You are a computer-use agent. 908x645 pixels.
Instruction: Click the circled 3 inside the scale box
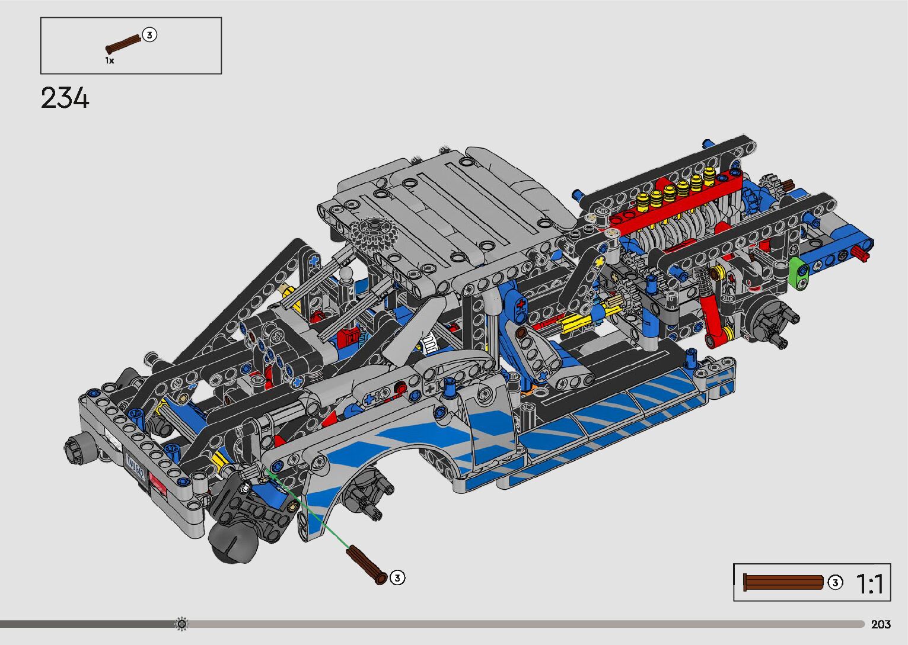pos(834,583)
